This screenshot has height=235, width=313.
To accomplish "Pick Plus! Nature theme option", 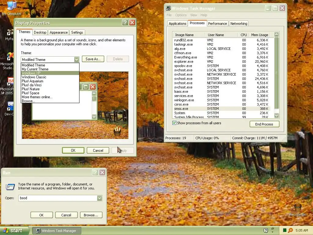I will pos(50,89).
